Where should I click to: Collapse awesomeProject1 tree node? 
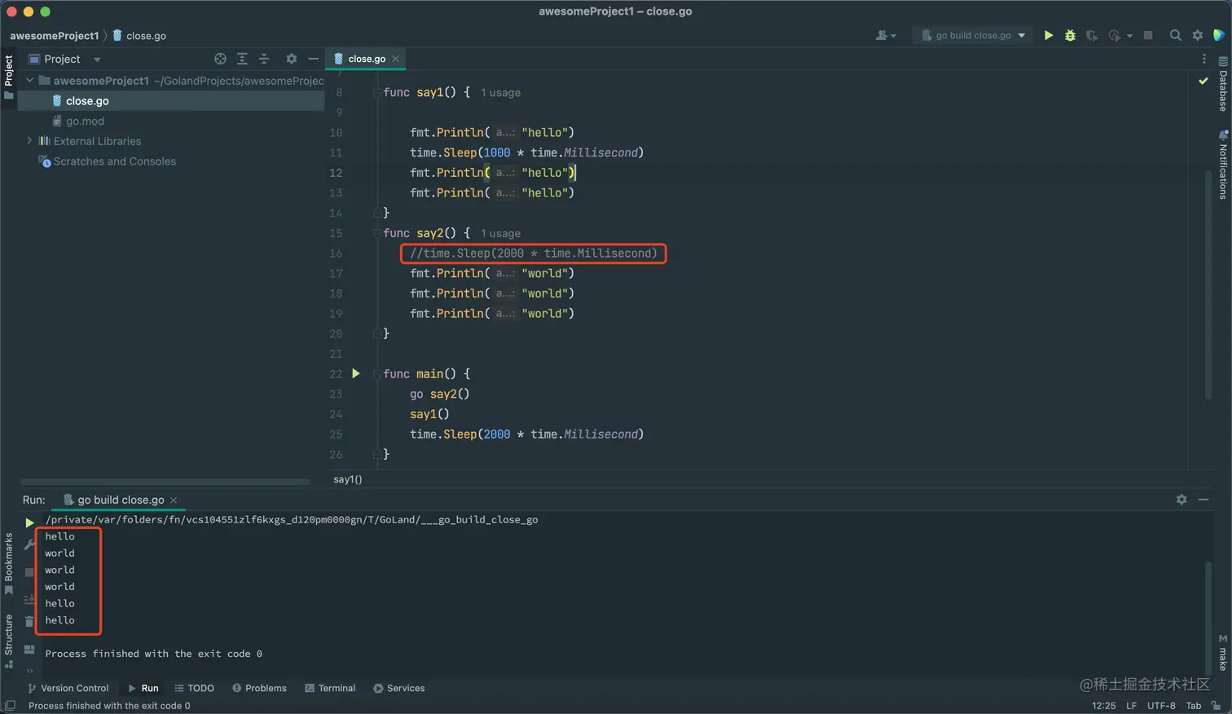click(x=29, y=81)
